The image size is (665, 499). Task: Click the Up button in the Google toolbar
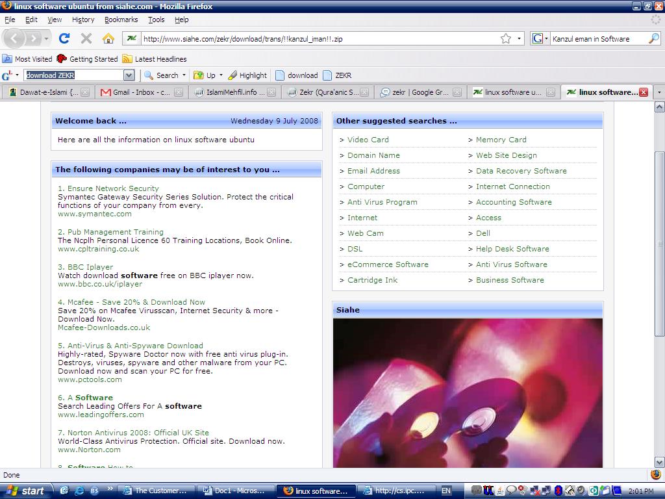pos(205,75)
